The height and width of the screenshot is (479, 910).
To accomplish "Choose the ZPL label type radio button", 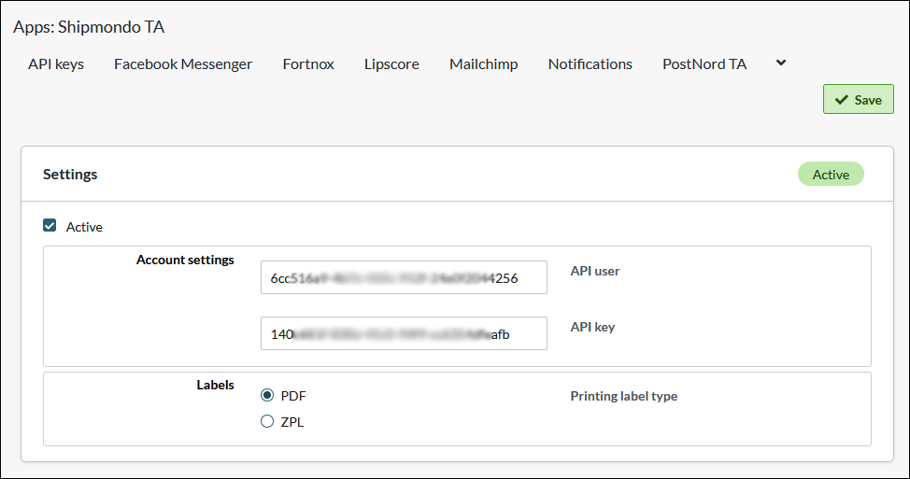I will click(x=267, y=422).
